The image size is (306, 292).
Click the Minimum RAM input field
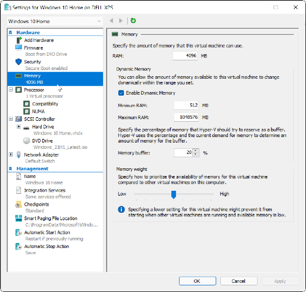(x=186, y=105)
